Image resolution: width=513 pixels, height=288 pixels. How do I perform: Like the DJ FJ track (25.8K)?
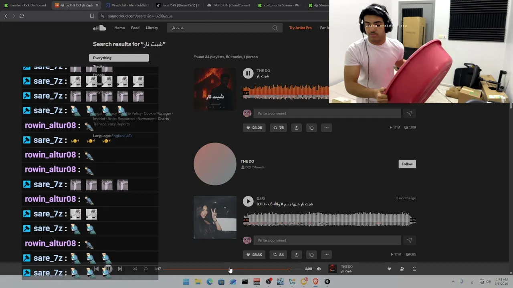tap(254, 254)
